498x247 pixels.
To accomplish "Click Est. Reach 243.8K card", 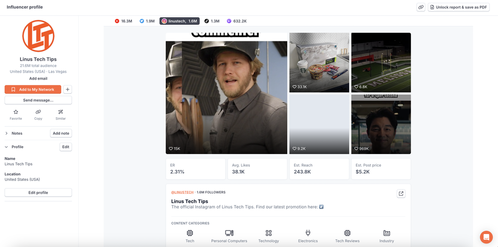I will coord(319,169).
